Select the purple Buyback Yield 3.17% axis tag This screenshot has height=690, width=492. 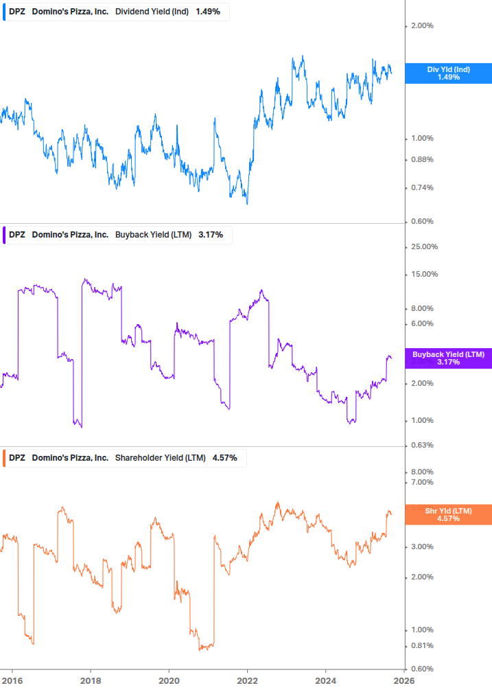point(448,358)
